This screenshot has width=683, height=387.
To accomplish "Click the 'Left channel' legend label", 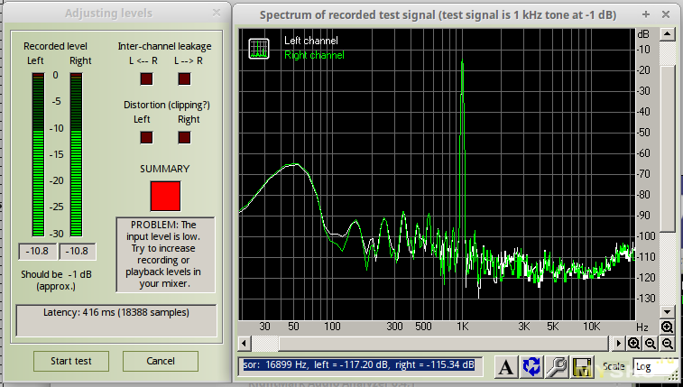I will point(311,41).
